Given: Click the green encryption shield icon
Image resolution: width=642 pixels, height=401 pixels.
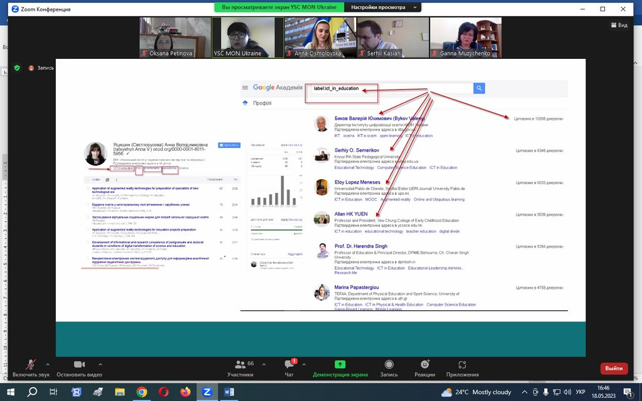Looking at the screenshot, I should pyautogui.click(x=17, y=68).
